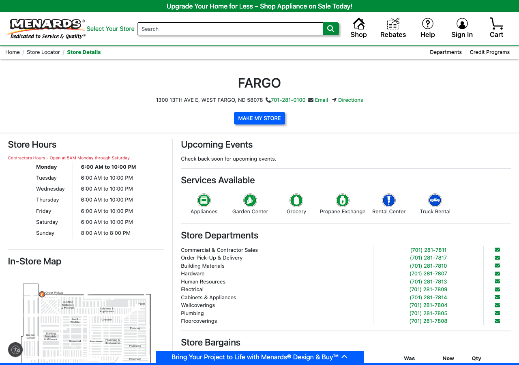Email Human Resources envelope icon

(x=497, y=281)
